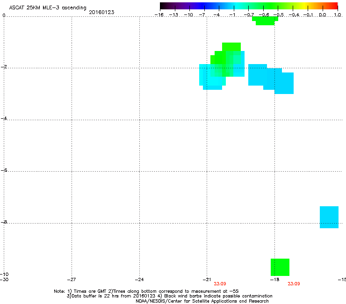The height and width of the screenshot is (304, 346).
Task: Click the NOAA/NESDIS credit line
Action: pos(202,301)
